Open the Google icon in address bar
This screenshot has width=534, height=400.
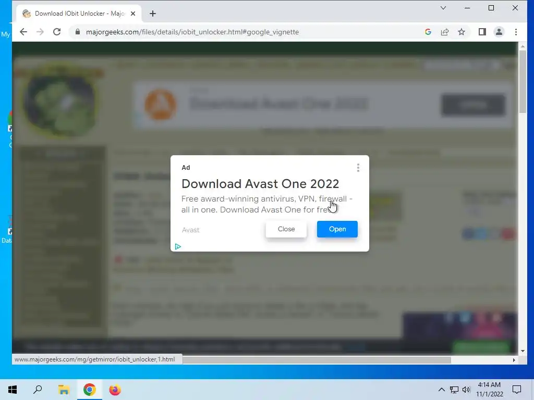428,32
